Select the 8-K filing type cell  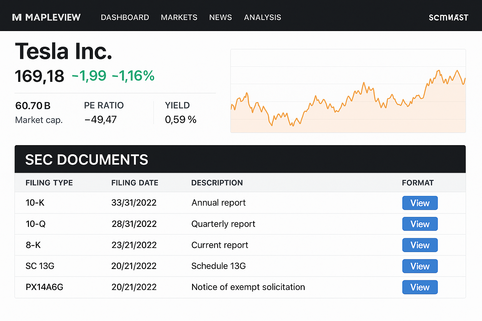(x=33, y=245)
